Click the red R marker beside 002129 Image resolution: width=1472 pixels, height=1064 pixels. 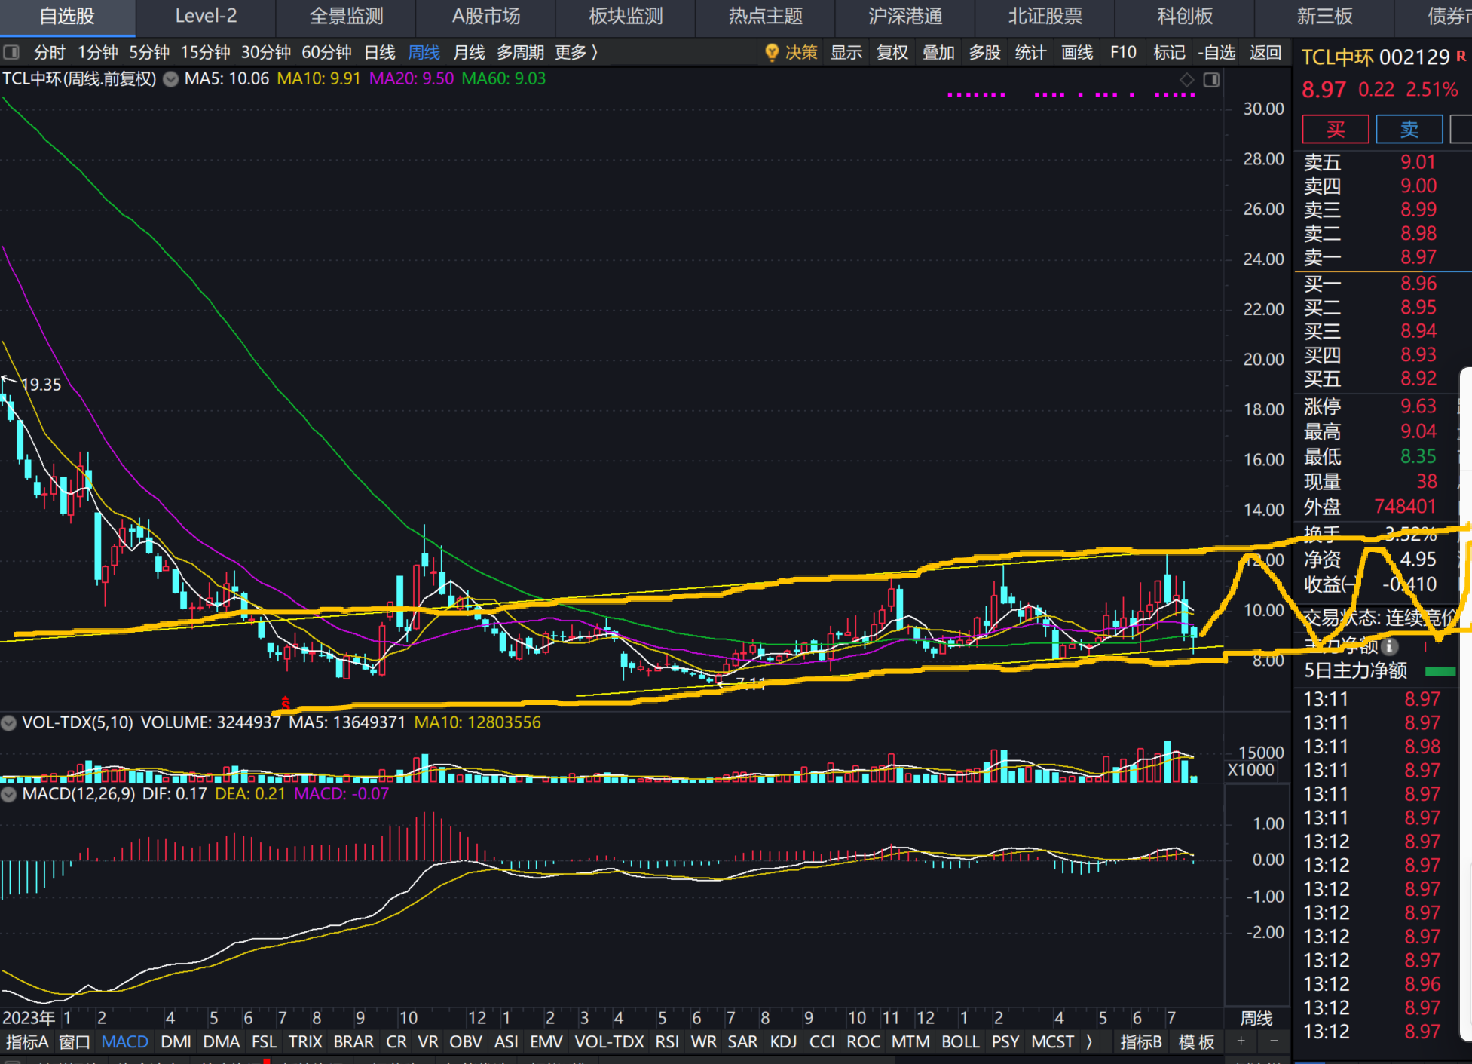coord(1461,57)
